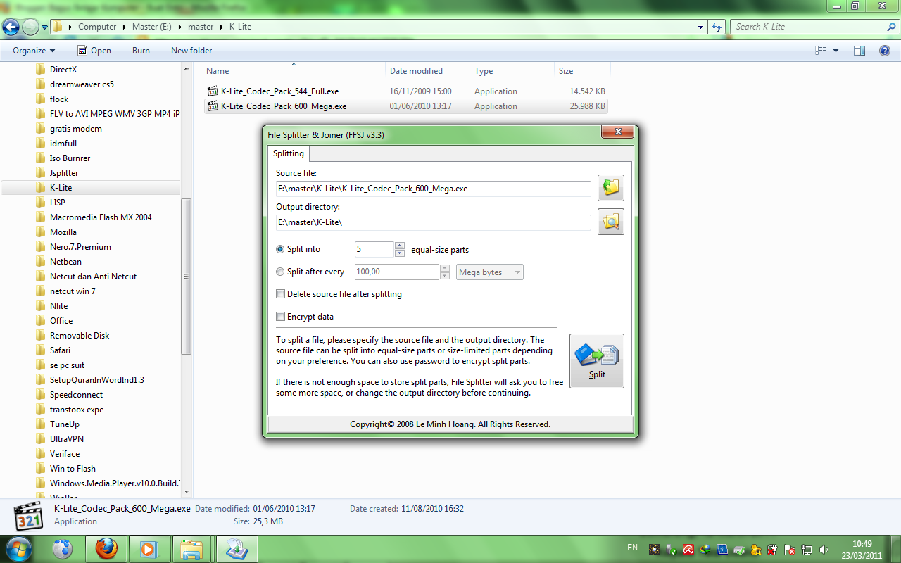Click the navigation pane vertical scrollbar

click(187, 276)
